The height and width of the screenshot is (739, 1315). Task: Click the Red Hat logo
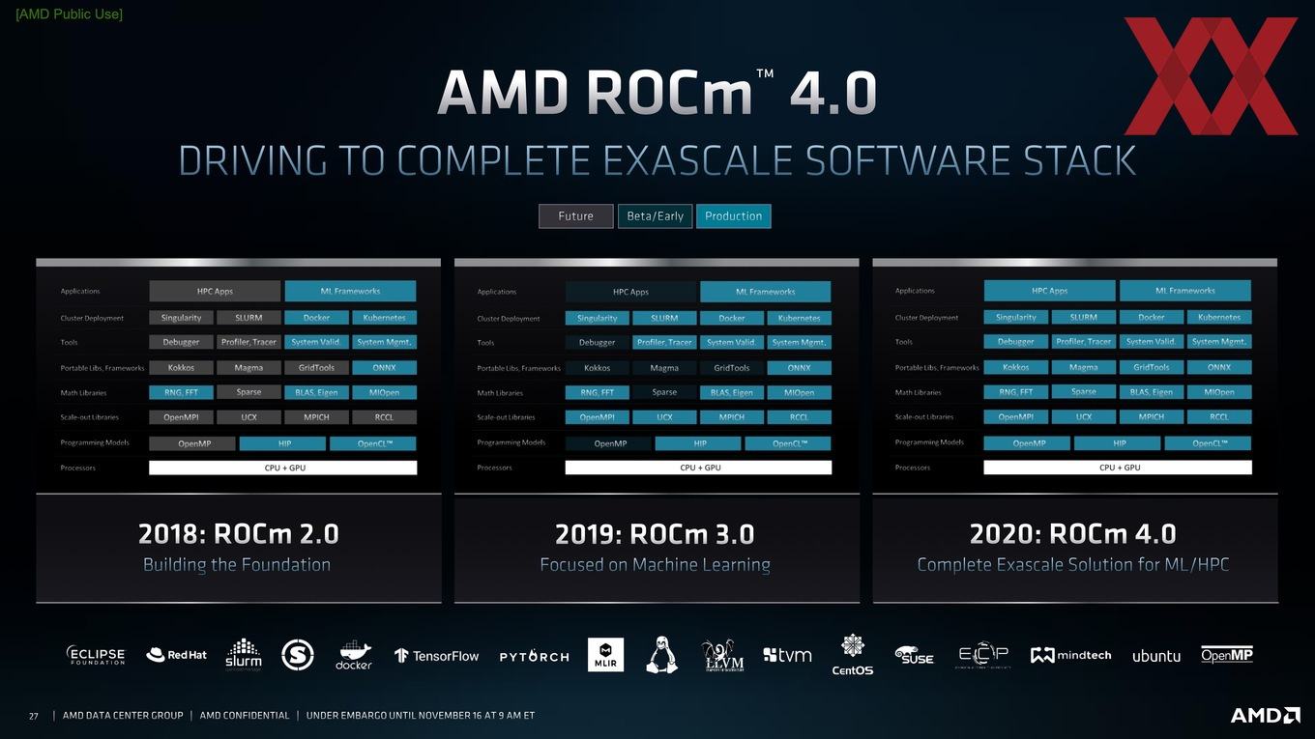pyautogui.click(x=176, y=655)
